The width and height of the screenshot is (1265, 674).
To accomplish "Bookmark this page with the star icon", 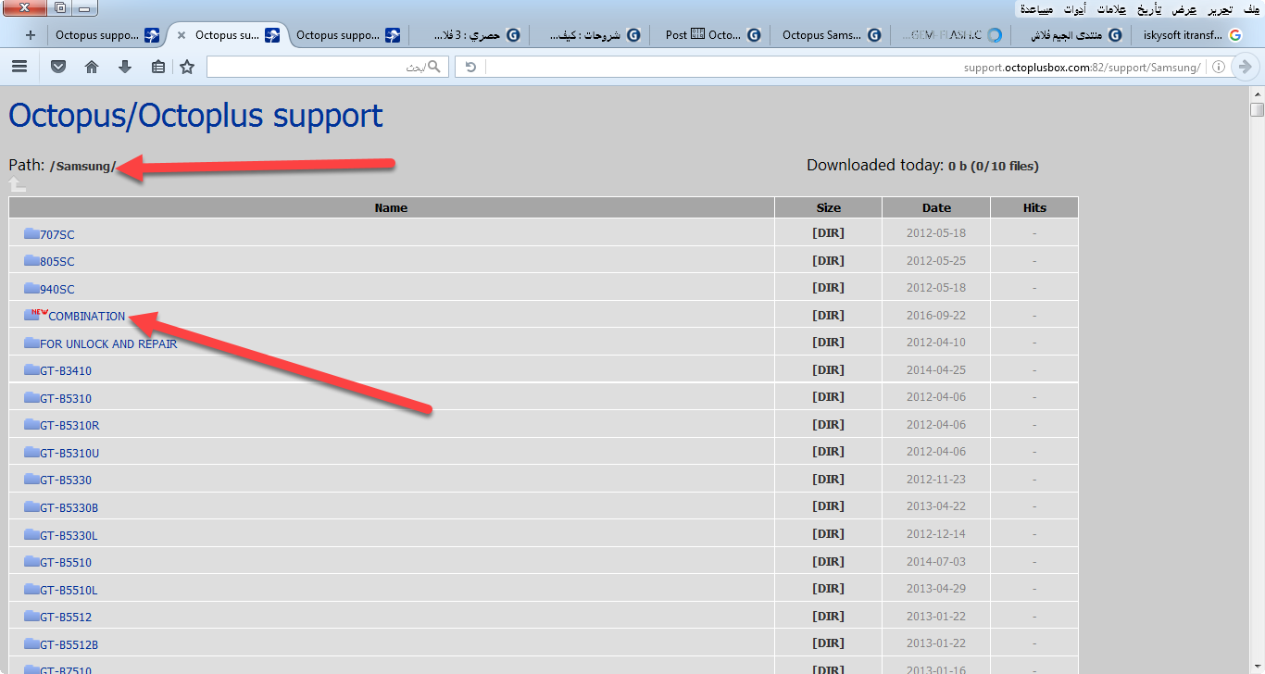I will point(187,67).
